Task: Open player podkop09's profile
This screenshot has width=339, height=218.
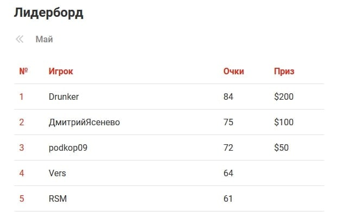Action: tap(68, 148)
